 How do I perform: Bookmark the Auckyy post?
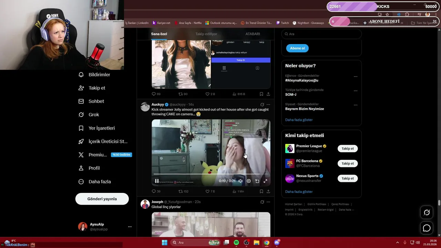tap(261, 191)
